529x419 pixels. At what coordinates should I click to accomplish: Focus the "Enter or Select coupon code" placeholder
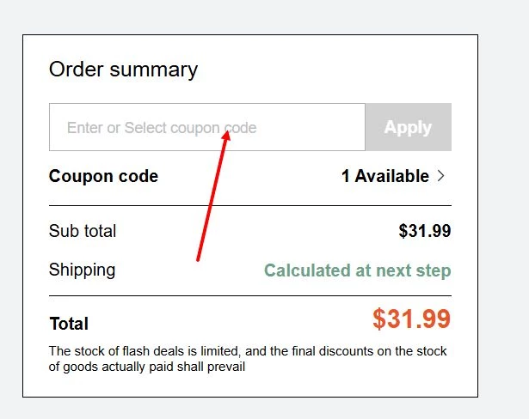(x=162, y=128)
